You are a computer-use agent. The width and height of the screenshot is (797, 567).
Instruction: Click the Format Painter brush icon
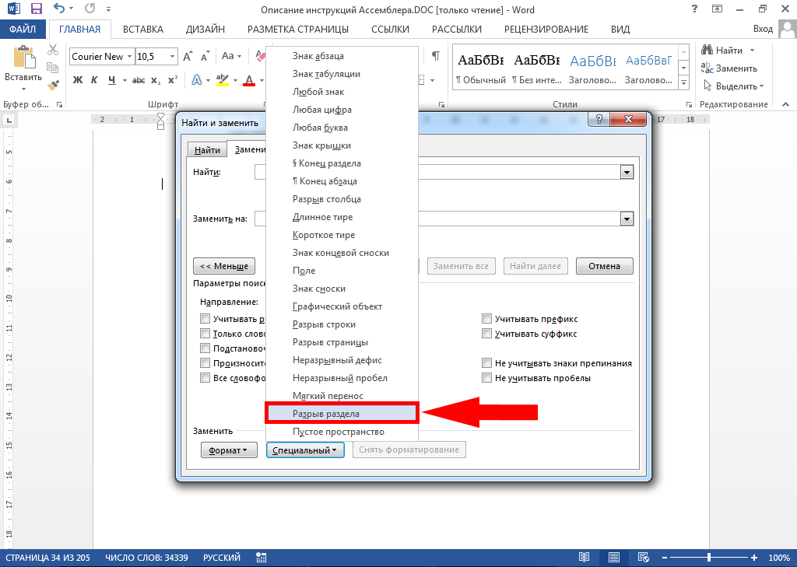coord(53,86)
